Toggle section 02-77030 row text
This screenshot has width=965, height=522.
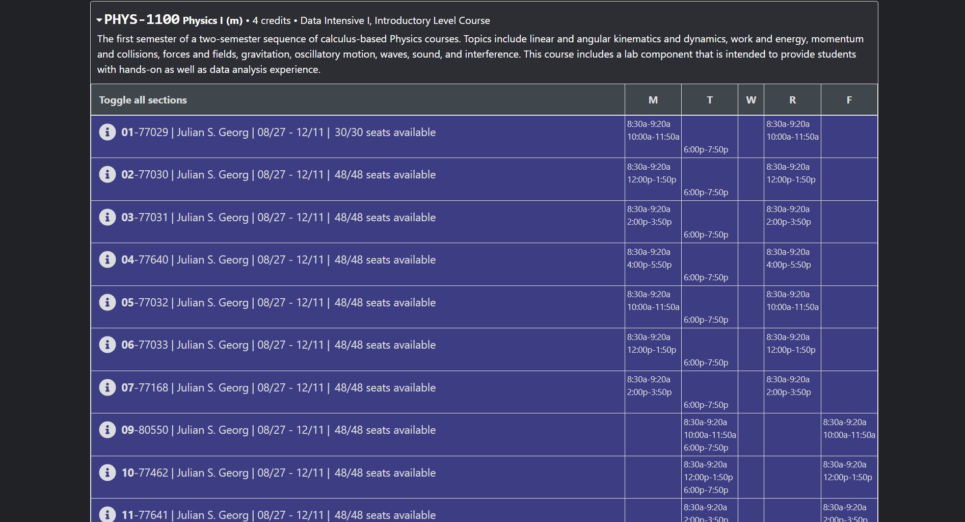(278, 175)
